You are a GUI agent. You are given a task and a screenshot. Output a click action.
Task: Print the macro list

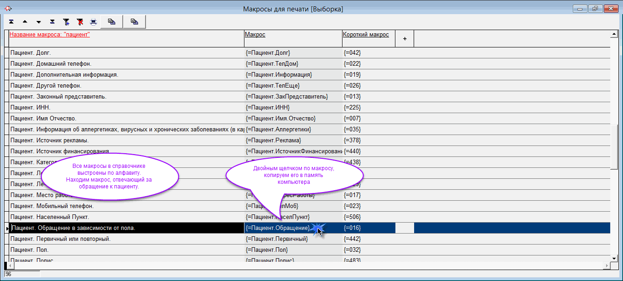point(93,21)
